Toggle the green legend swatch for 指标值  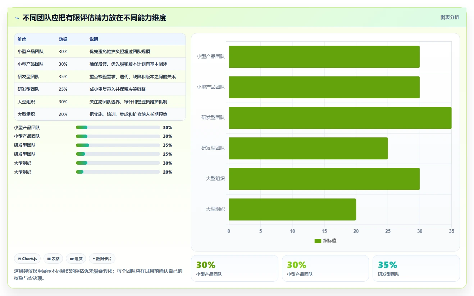click(x=318, y=241)
